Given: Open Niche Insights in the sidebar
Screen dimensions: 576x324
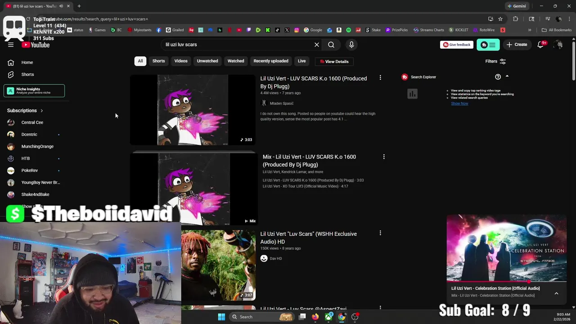Looking at the screenshot, I should pos(34,91).
